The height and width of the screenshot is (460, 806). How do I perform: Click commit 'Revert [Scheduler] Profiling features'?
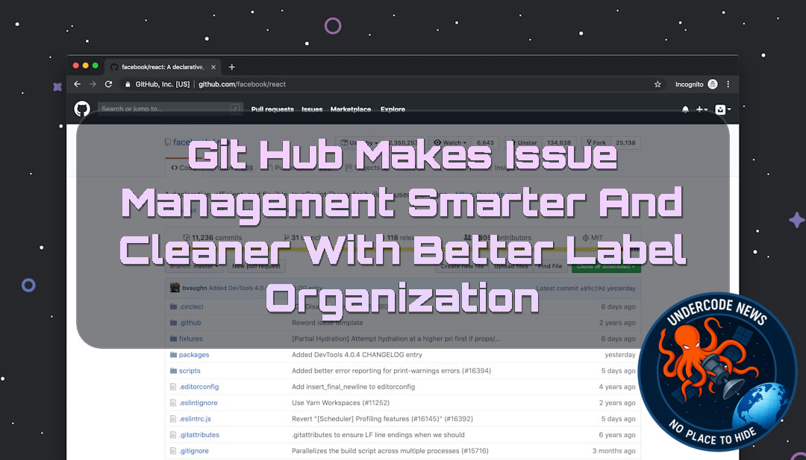(382, 419)
